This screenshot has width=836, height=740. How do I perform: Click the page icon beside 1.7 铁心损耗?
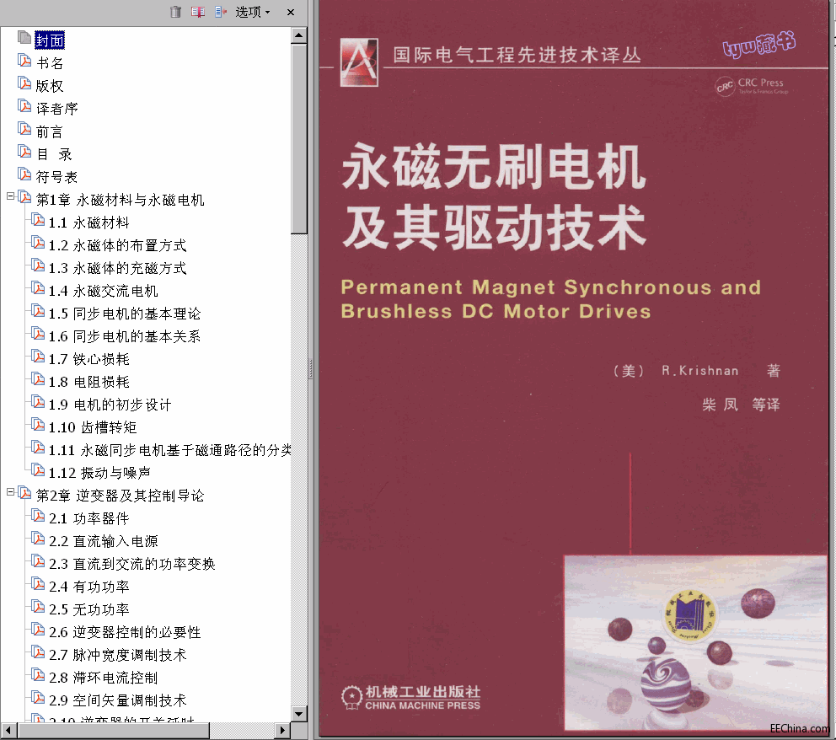pyautogui.click(x=37, y=357)
